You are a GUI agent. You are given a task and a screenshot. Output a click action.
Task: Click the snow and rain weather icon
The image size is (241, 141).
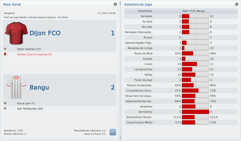pyautogui.click(x=113, y=132)
